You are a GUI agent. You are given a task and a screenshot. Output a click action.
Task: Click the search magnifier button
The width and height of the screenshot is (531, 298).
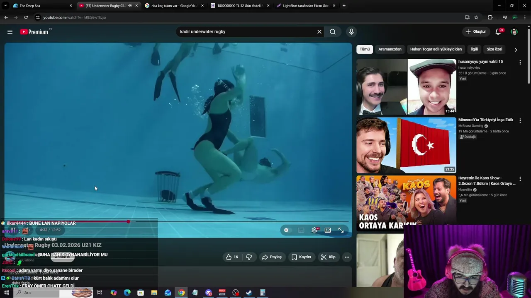[333, 32]
